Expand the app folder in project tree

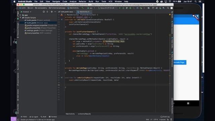coord(20,15)
